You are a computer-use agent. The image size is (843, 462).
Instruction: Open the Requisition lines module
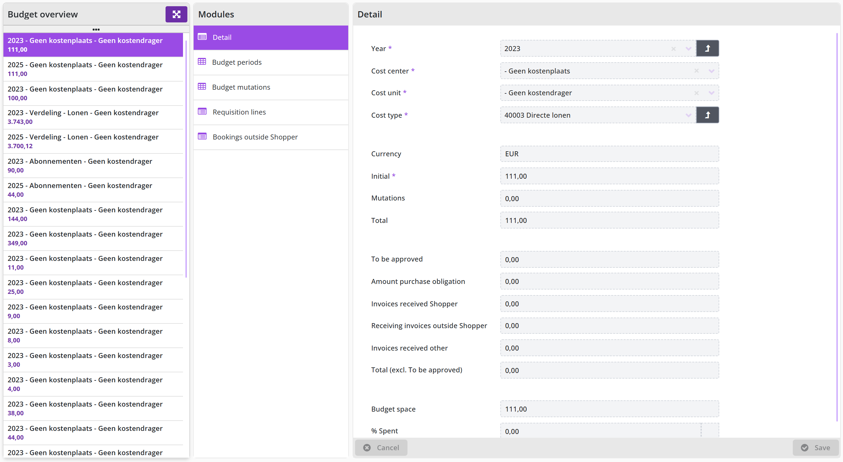click(x=271, y=112)
